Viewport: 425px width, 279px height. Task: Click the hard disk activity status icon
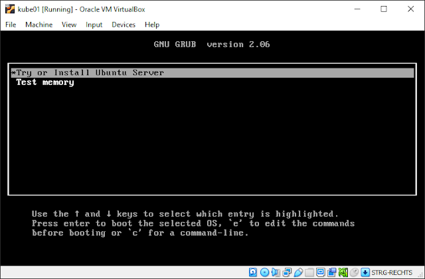point(253,272)
